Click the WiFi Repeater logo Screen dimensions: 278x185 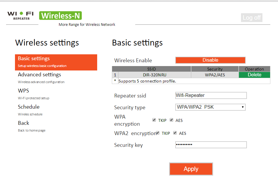[x=20, y=16]
